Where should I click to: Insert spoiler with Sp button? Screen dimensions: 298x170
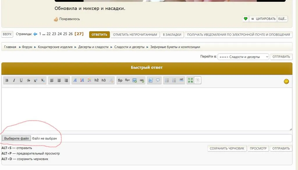120,80
